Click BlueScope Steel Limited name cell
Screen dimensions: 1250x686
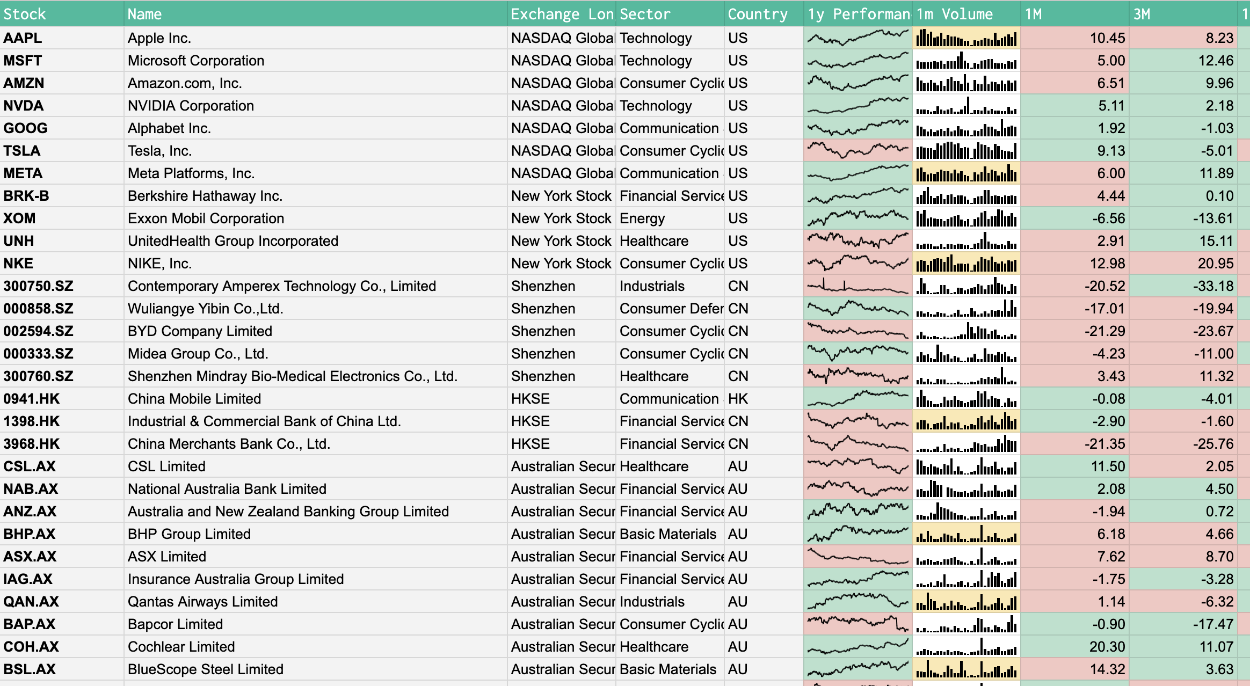316,669
